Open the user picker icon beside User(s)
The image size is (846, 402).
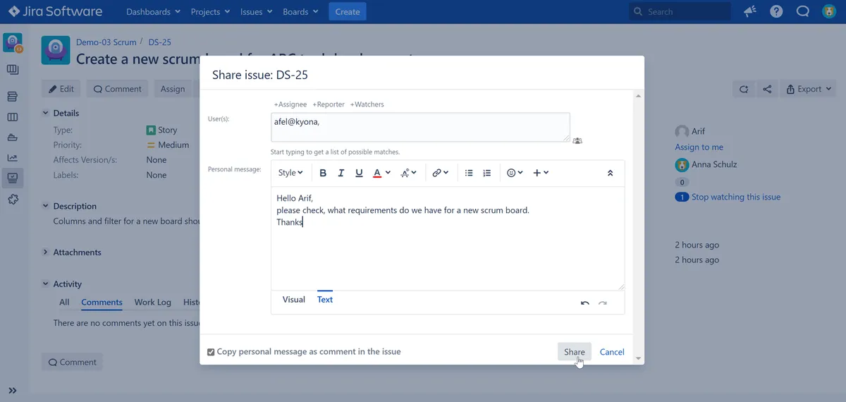point(577,140)
